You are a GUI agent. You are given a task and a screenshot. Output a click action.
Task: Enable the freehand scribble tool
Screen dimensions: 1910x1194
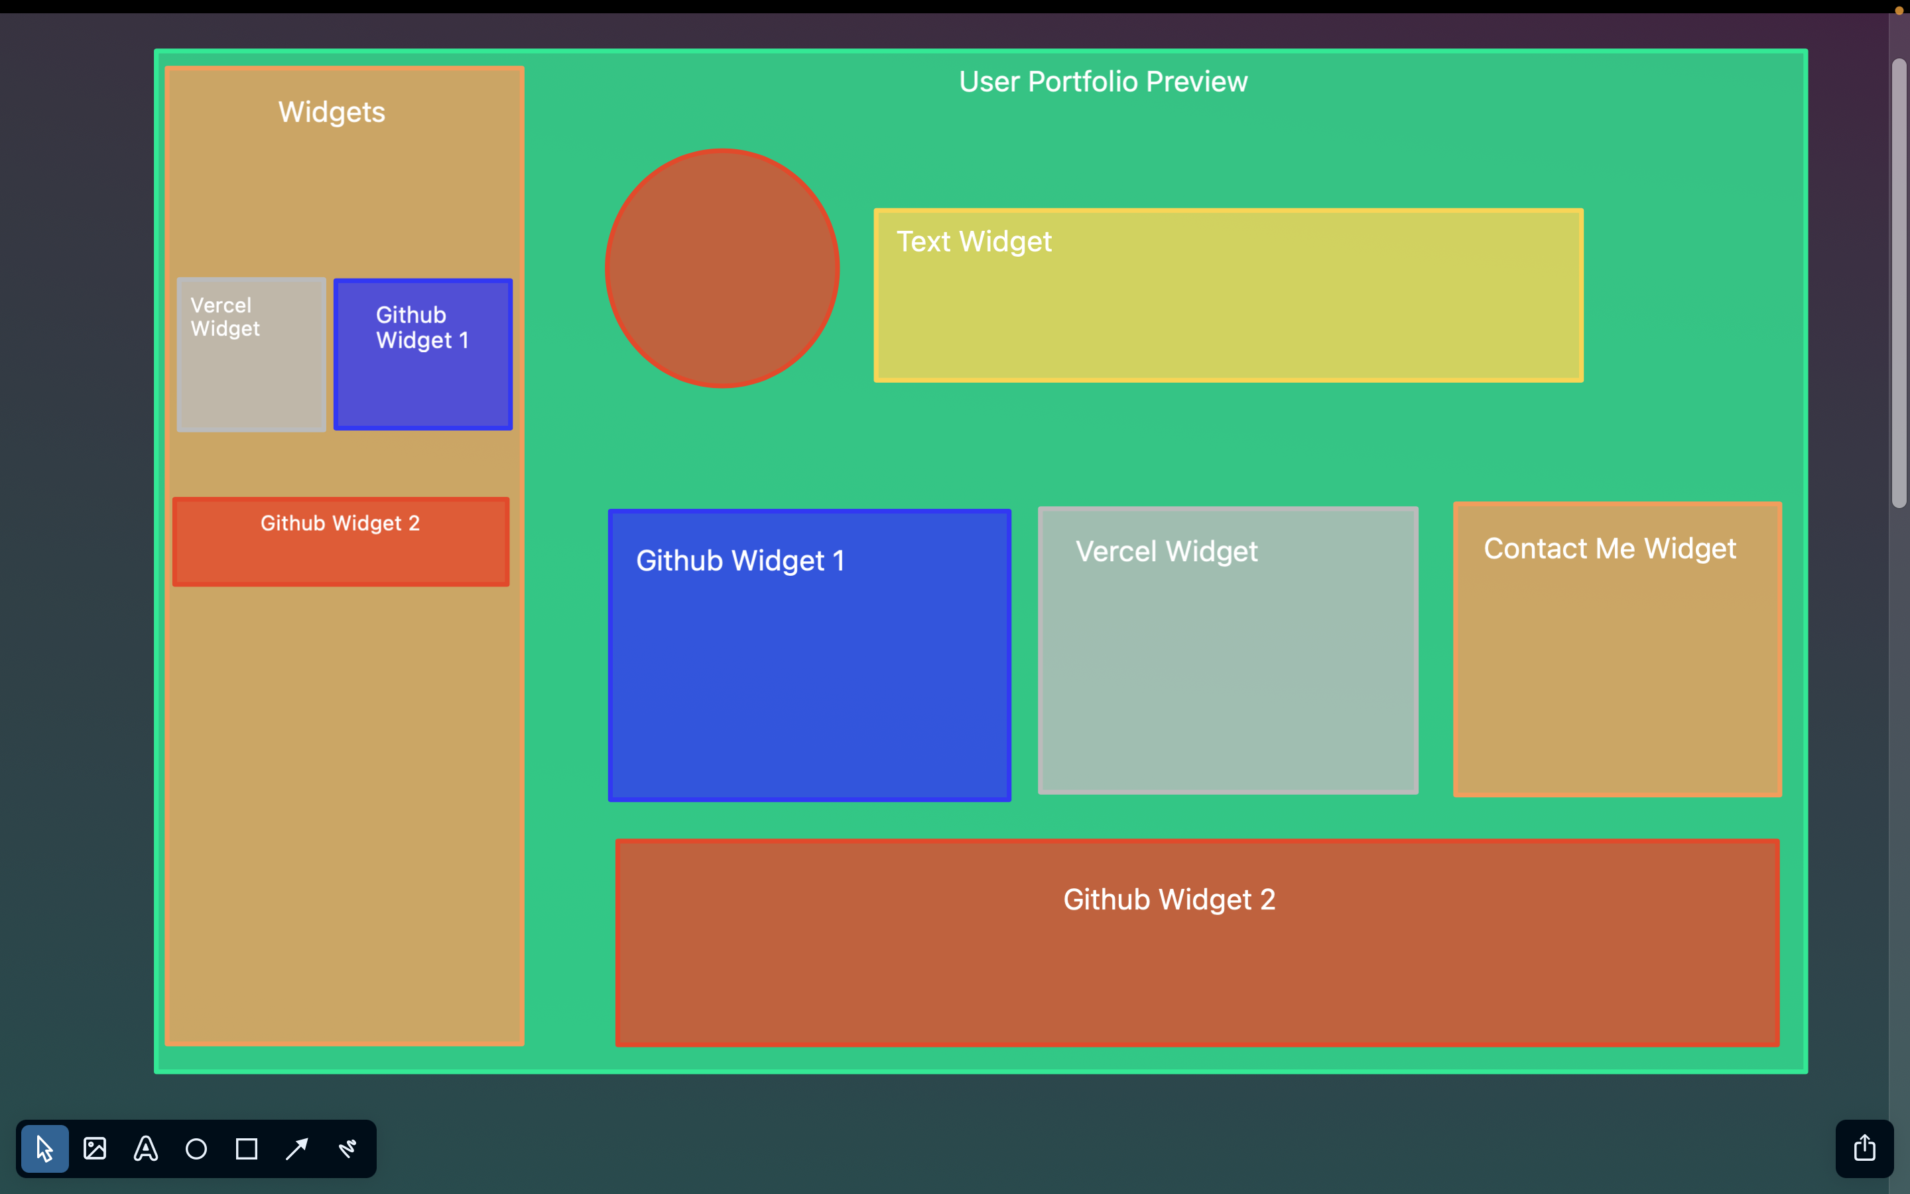click(348, 1148)
